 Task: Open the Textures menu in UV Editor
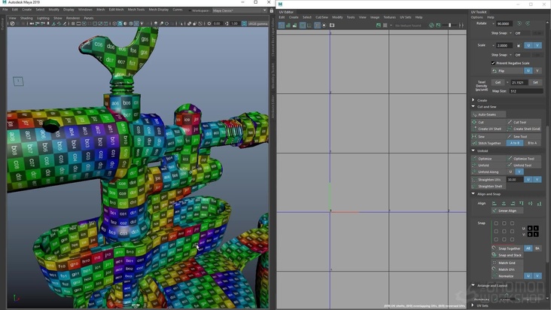[x=389, y=17]
